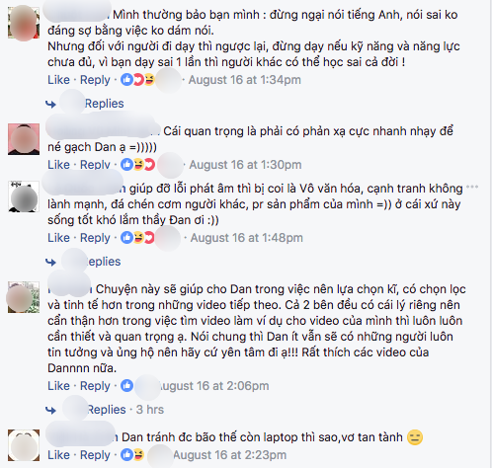Screen dimensions: 492x468
Task: Open the three-dots options menu on the 1:48pm comment
Action: click(472, 187)
